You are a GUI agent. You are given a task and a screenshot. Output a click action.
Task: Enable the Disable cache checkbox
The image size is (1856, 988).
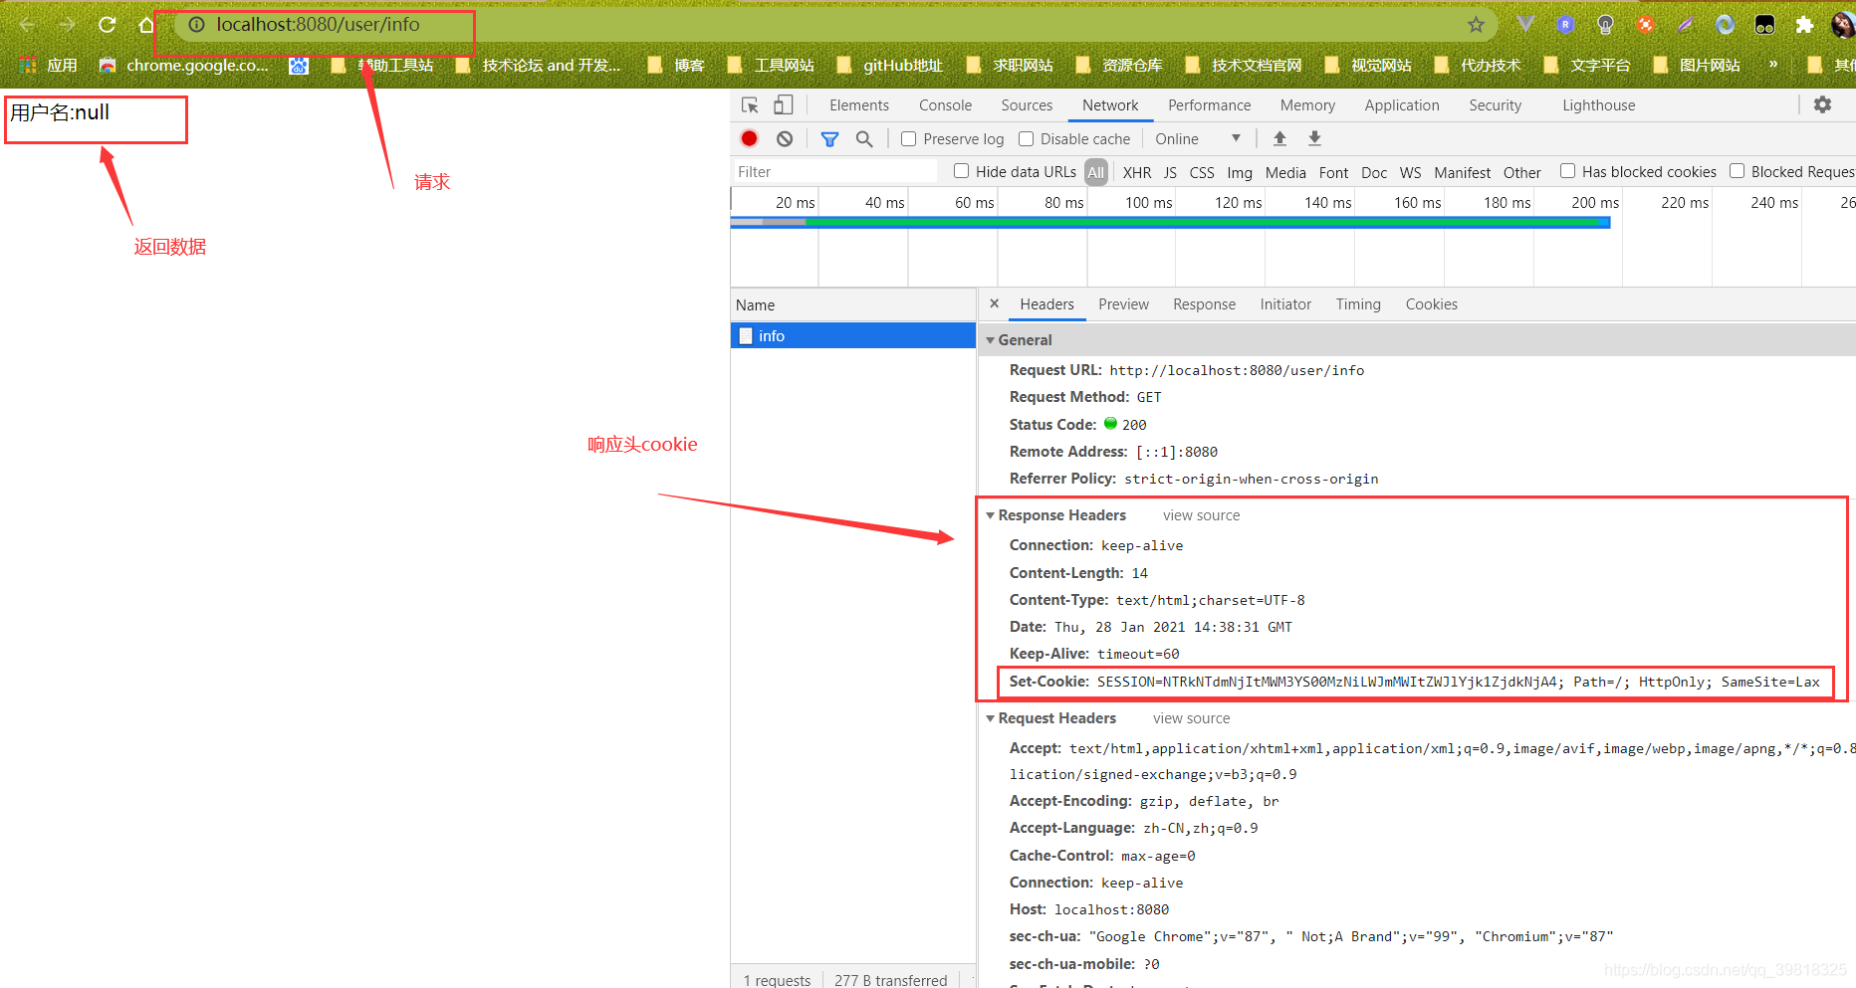click(x=1026, y=138)
